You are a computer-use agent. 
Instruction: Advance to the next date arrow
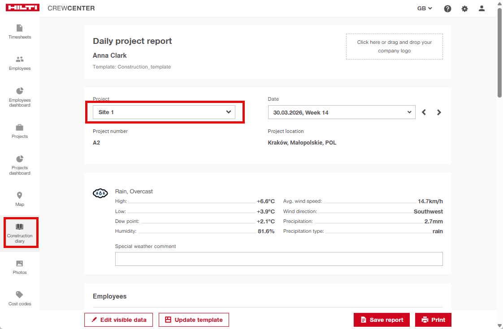[439, 112]
